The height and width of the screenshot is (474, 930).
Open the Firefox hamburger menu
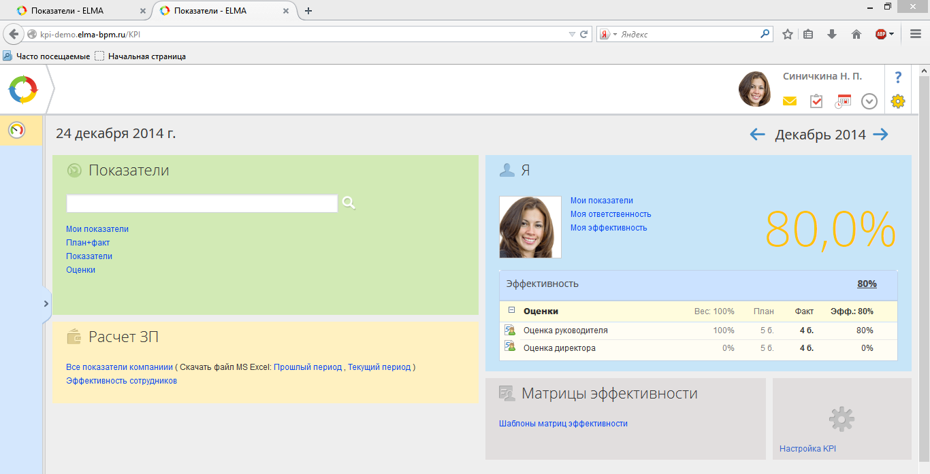pos(914,33)
